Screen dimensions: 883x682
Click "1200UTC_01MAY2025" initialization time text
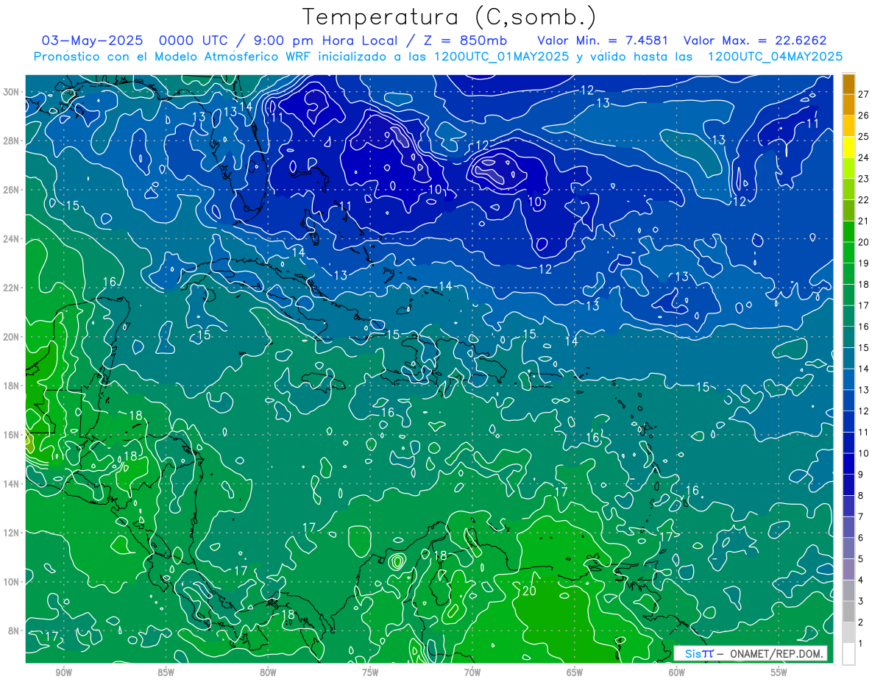501,57
